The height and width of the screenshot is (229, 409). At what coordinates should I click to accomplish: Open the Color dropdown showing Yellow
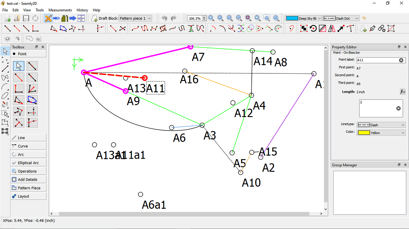coord(381,133)
